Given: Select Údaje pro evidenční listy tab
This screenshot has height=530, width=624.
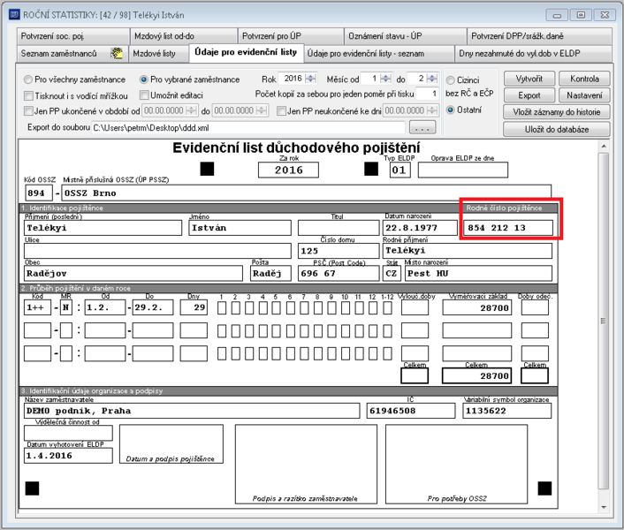Looking at the screenshot, I should pos(246,53).
